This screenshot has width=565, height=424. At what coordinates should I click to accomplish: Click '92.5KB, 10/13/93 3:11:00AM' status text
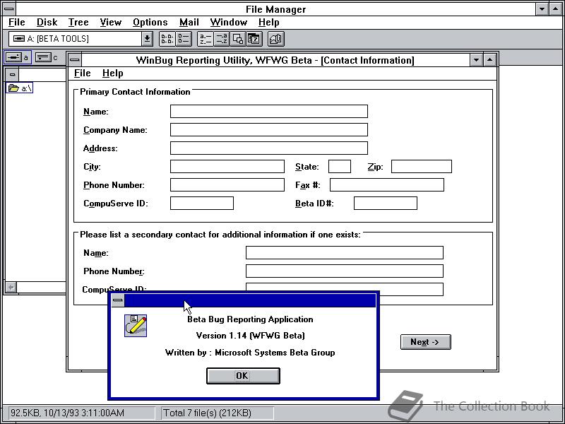click(66, 413)
